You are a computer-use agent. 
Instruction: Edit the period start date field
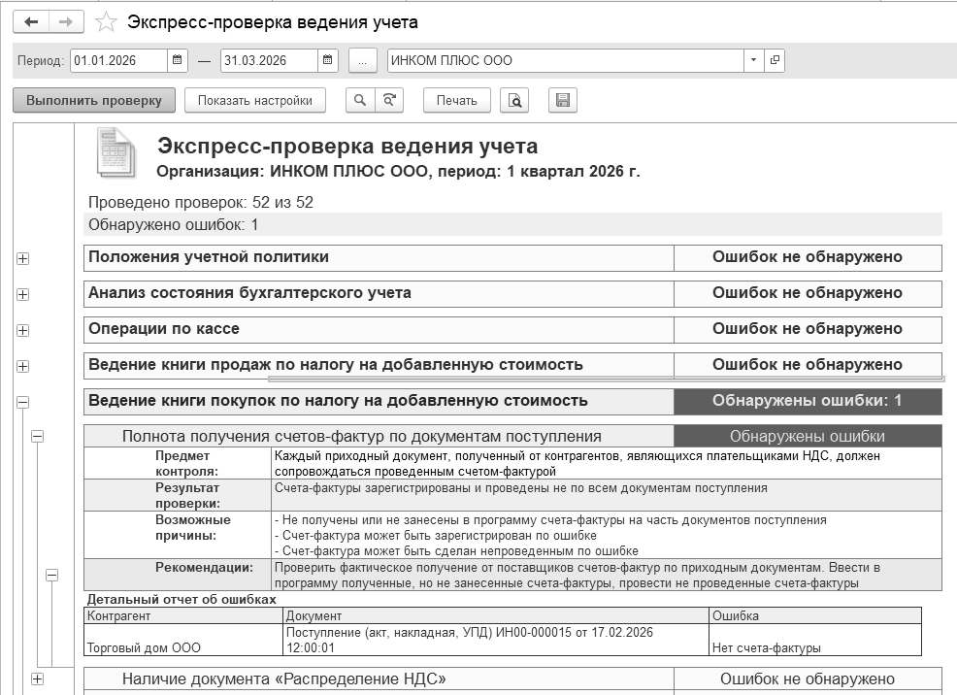(x=119, y=60)
